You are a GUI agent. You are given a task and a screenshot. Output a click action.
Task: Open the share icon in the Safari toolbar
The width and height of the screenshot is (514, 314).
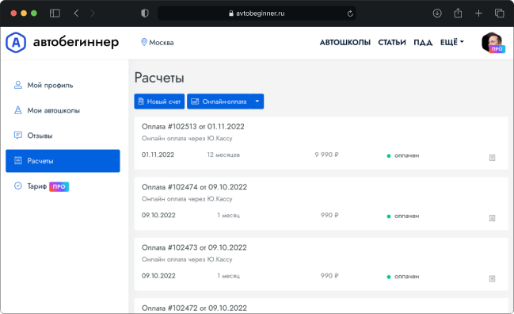coord(458,13)
